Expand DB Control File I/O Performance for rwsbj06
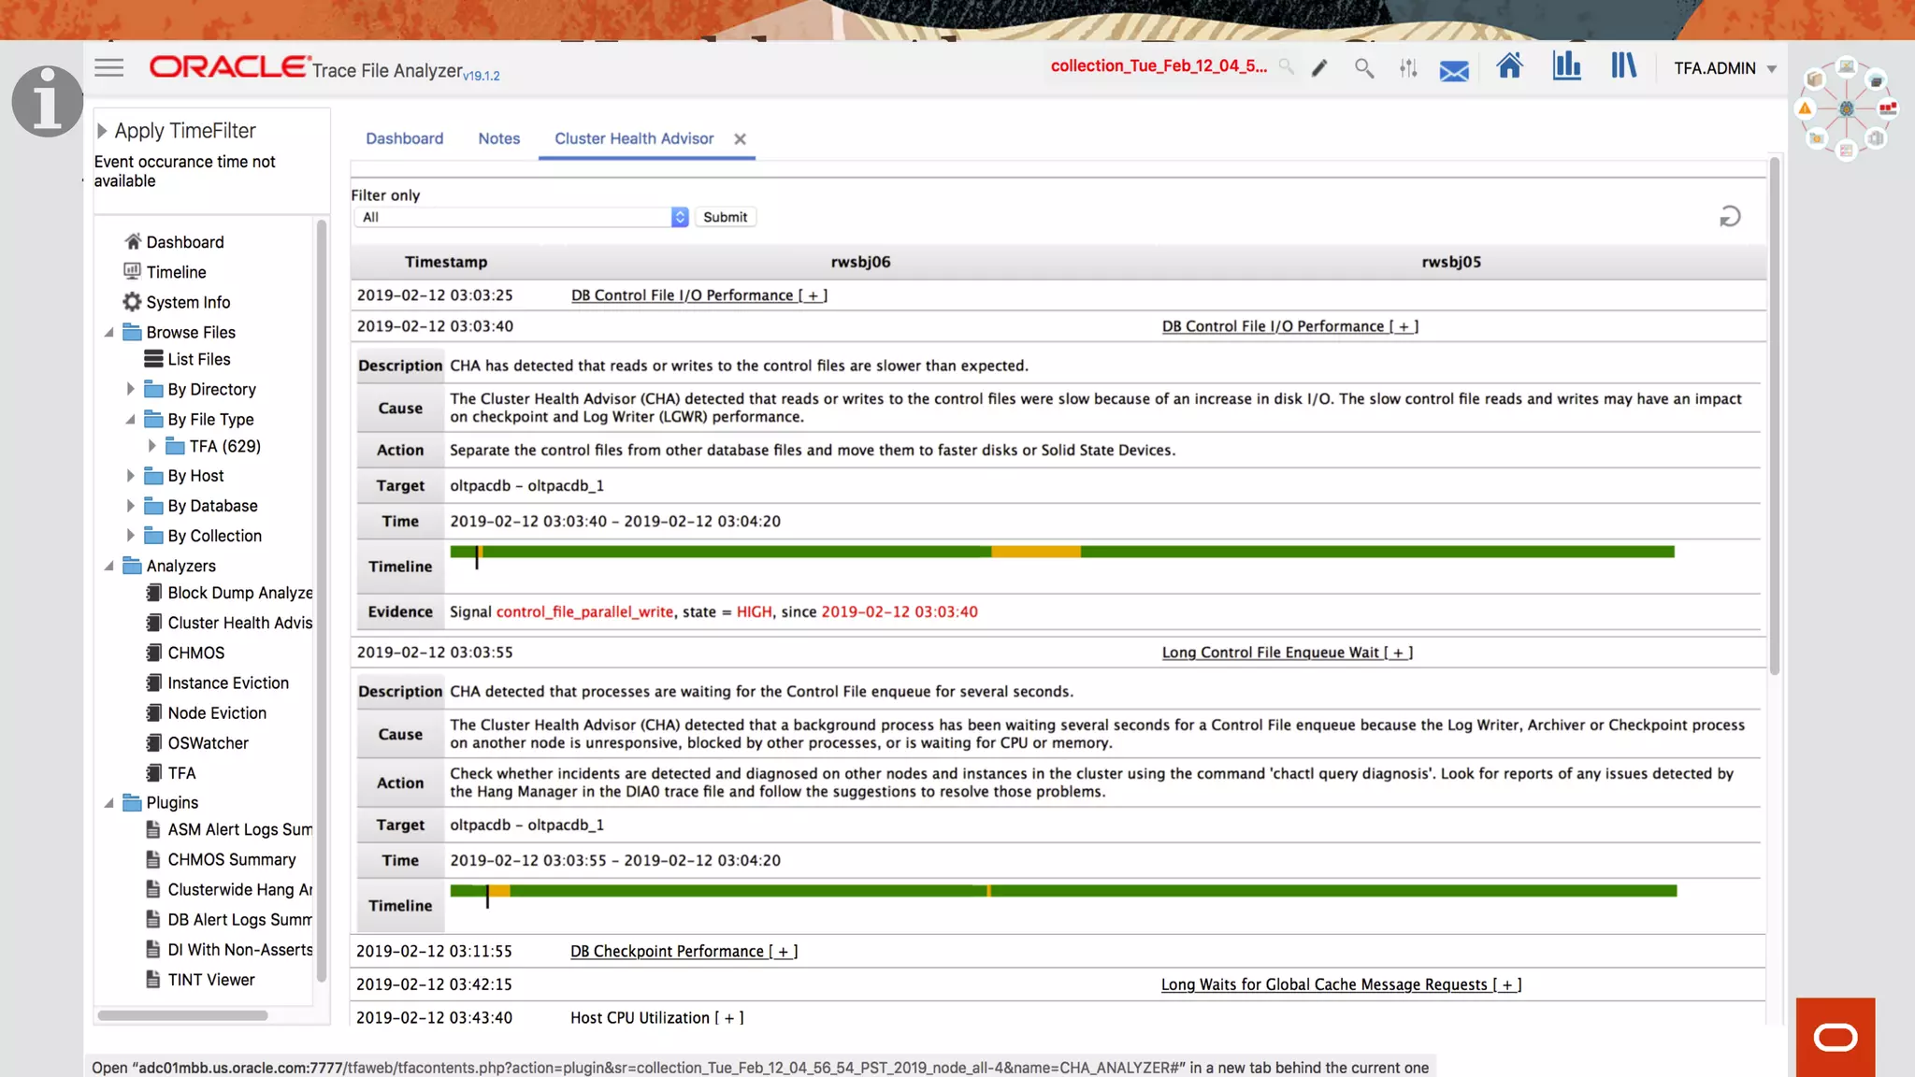The image size is (1915, 1077). (x=698, y=295)
